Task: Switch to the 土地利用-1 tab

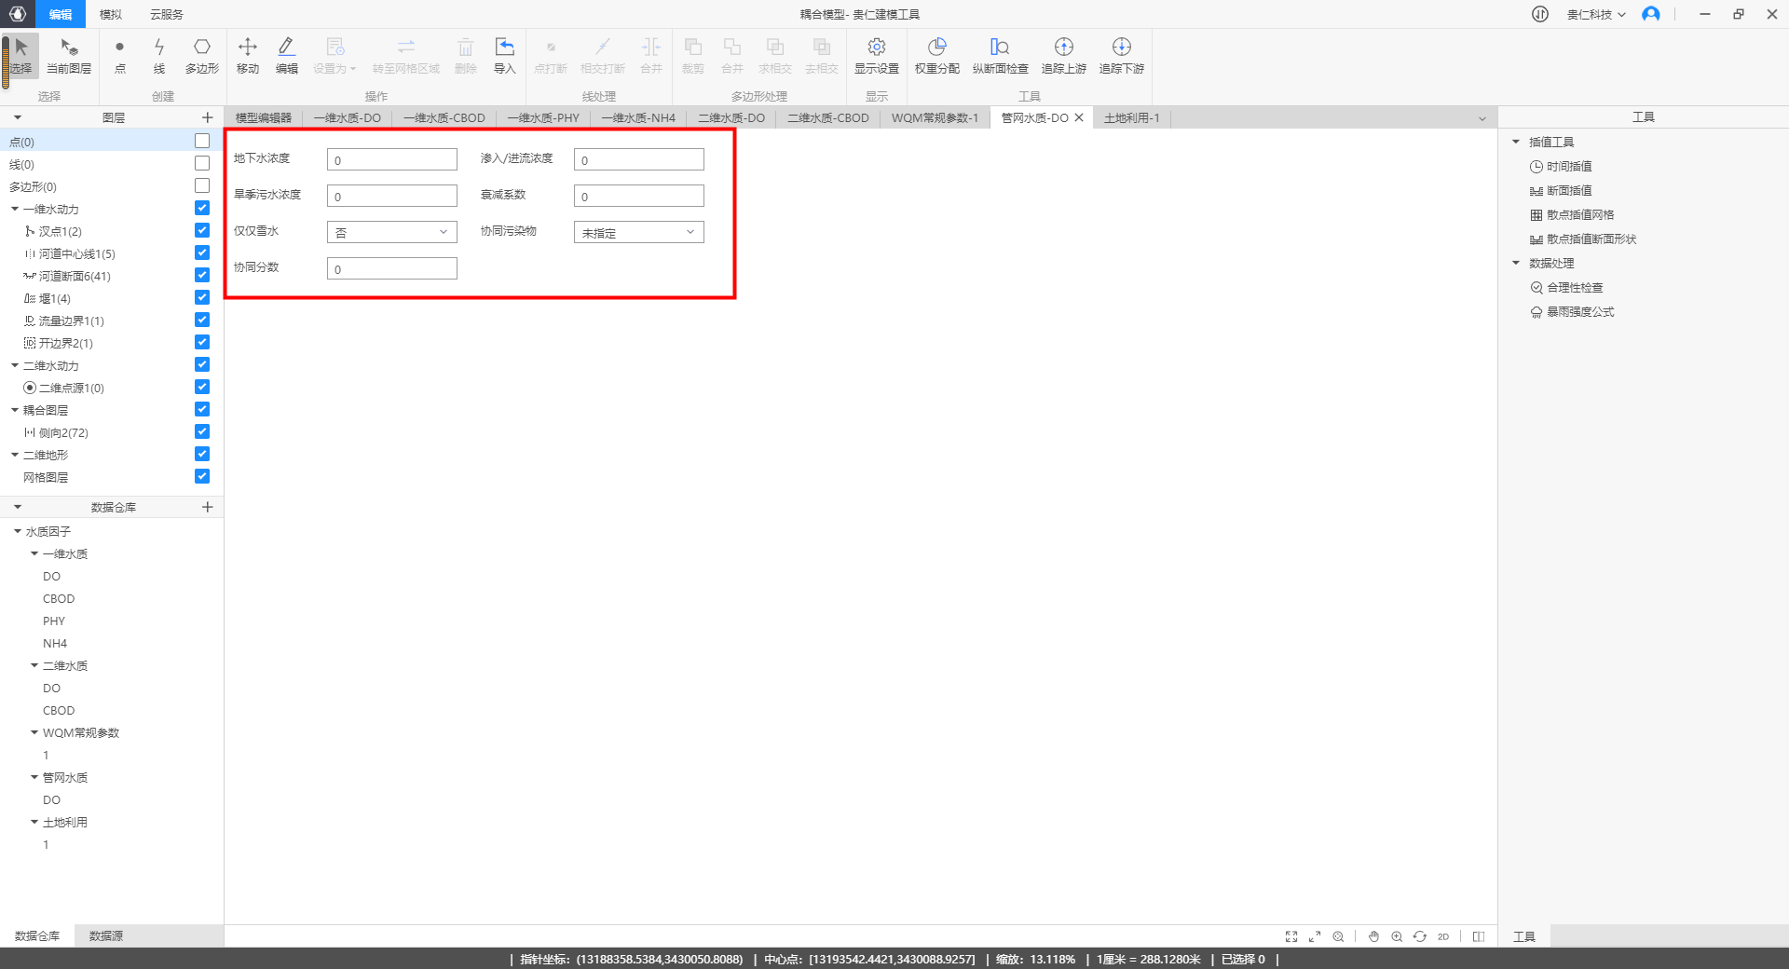Action: tap(1131, 118)
